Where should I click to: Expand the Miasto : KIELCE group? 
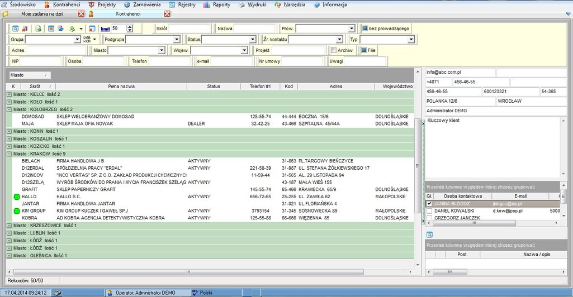tap(9, 94)
